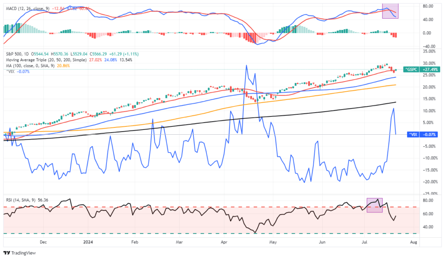Click the Feb label on time axis
Viewport: 445px width, 259px height.
tap(135, 242)
